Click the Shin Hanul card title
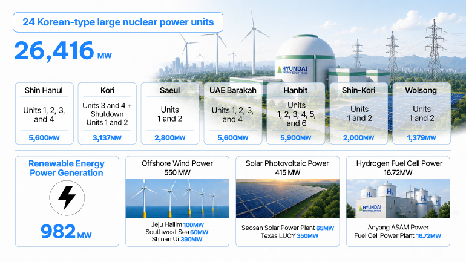This screenshot has width=466, height=262. [44, 90]
